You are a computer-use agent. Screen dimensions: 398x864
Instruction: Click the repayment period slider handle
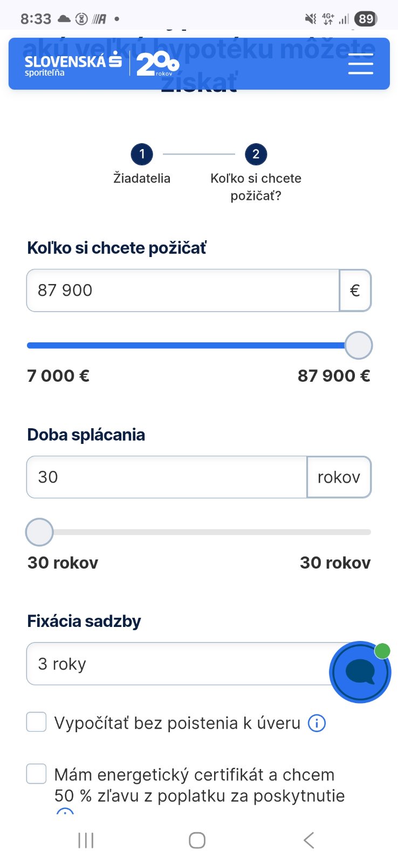point(39,532)
